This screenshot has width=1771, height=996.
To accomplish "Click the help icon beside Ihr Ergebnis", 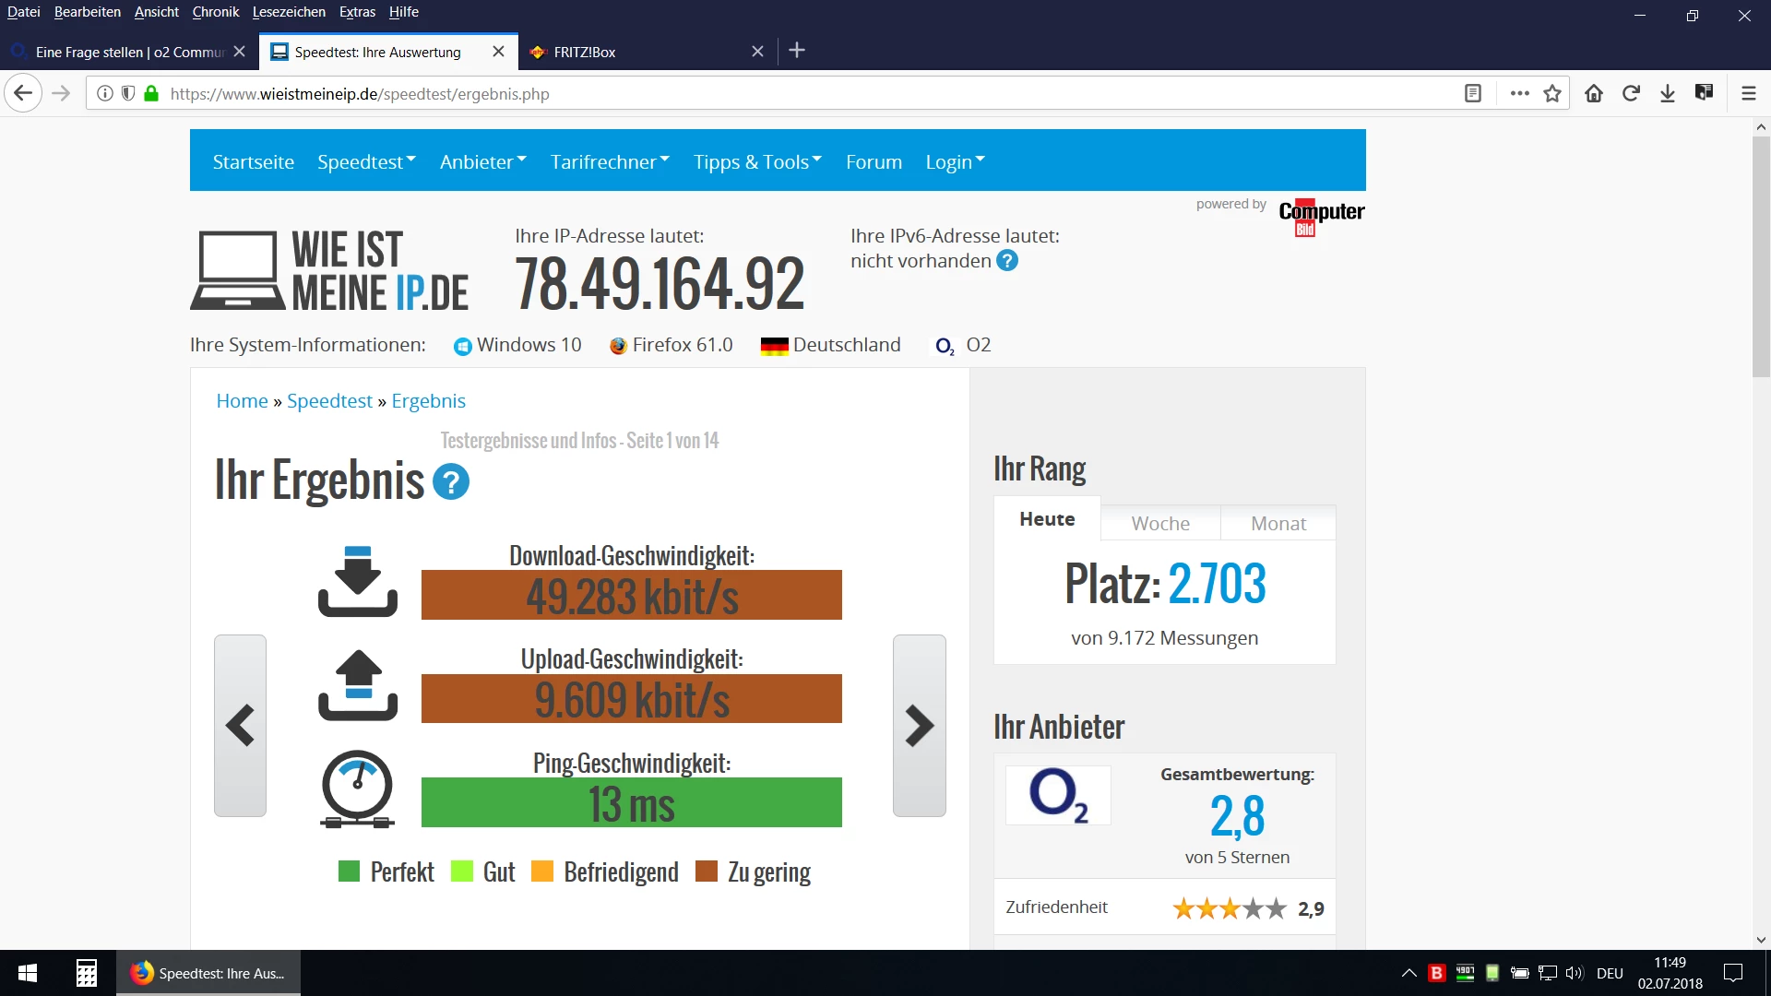I will (451, 482).
